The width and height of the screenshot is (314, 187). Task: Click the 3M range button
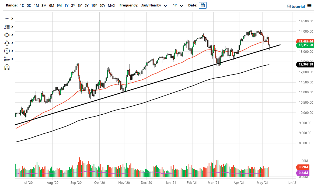click(44, 5)
